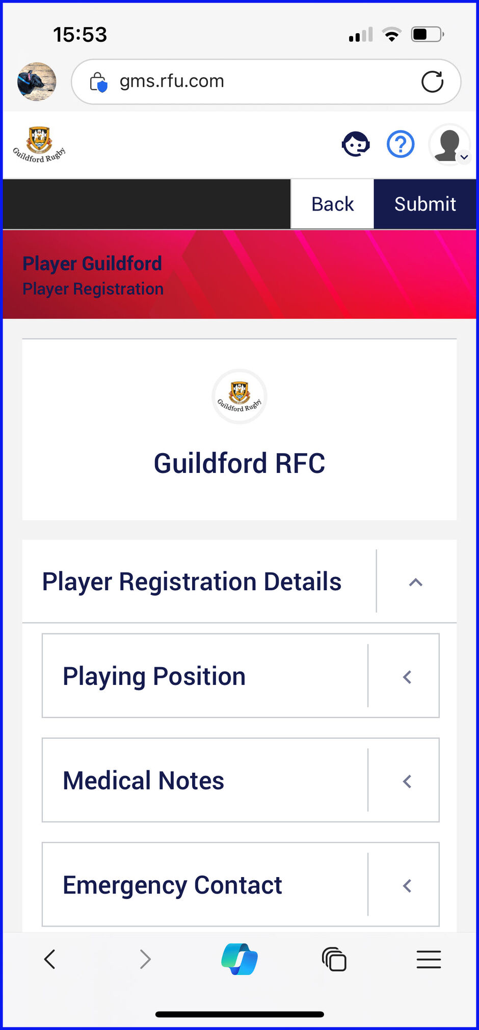Go back with the Back button

(x=332, y=204)
